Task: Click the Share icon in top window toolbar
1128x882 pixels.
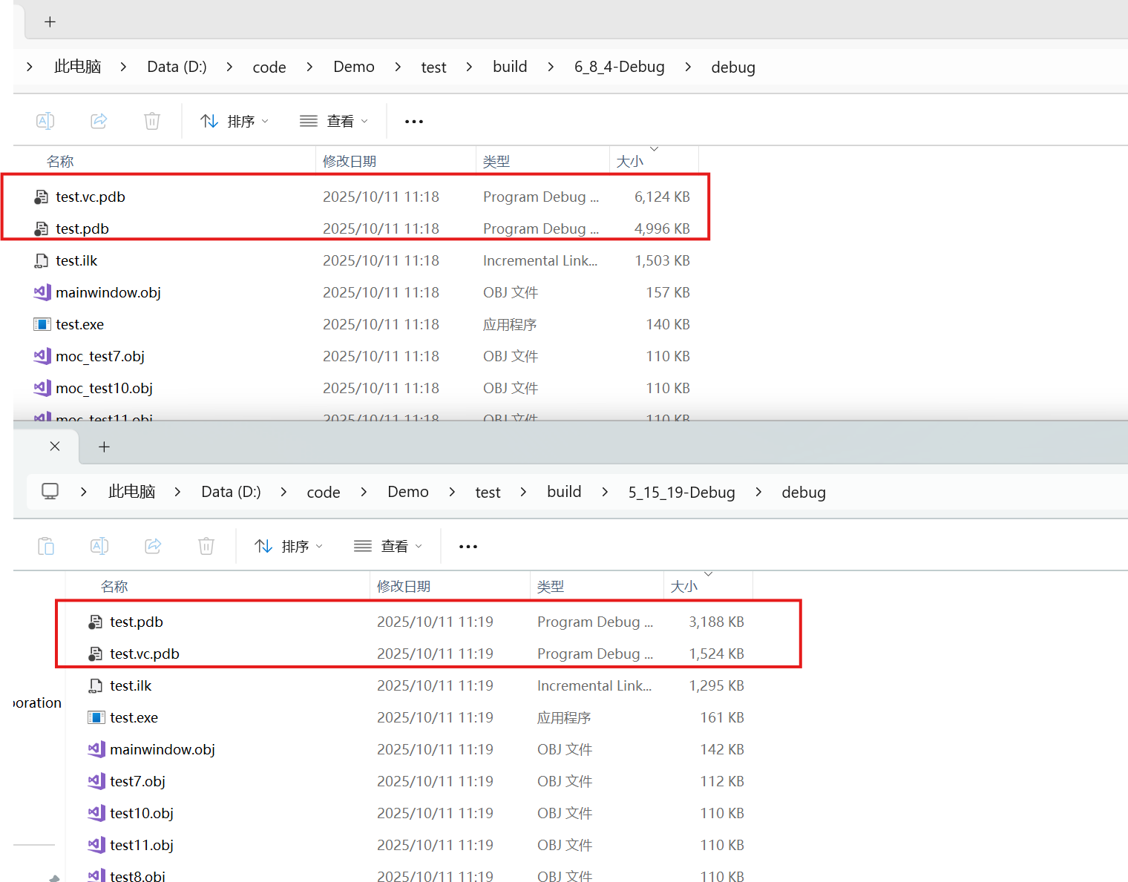Action: pos(99,121)
